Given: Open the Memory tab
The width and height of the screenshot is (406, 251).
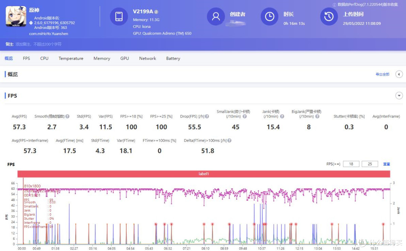Looking at the screenshot, I should tap(102, 59).
